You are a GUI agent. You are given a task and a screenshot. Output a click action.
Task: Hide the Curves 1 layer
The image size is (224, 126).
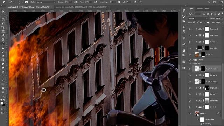(190, 42)
